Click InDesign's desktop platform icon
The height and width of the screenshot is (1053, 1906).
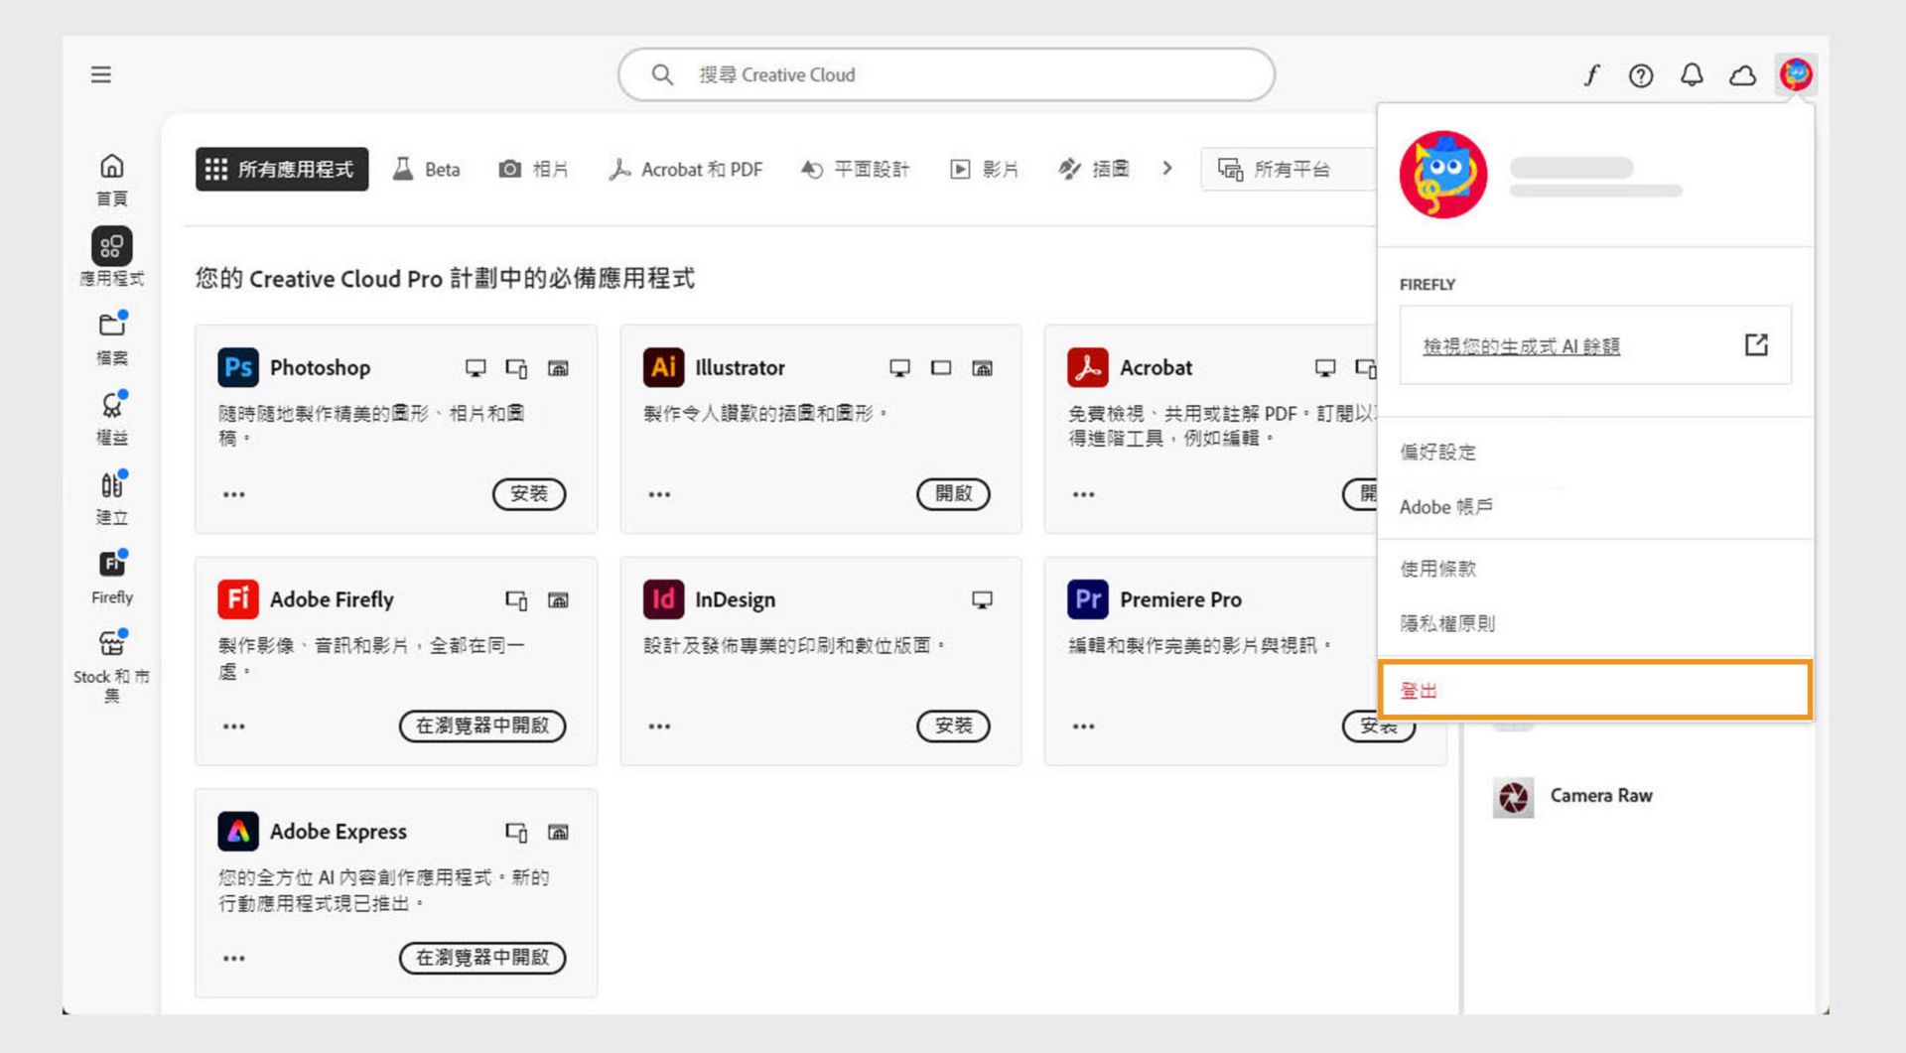pyautogui.click(x=982, y=600)
